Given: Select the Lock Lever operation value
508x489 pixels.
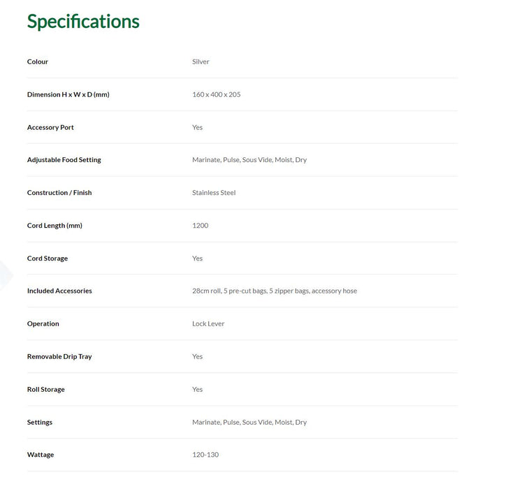Looking at the screenshot, I should 208,324.
